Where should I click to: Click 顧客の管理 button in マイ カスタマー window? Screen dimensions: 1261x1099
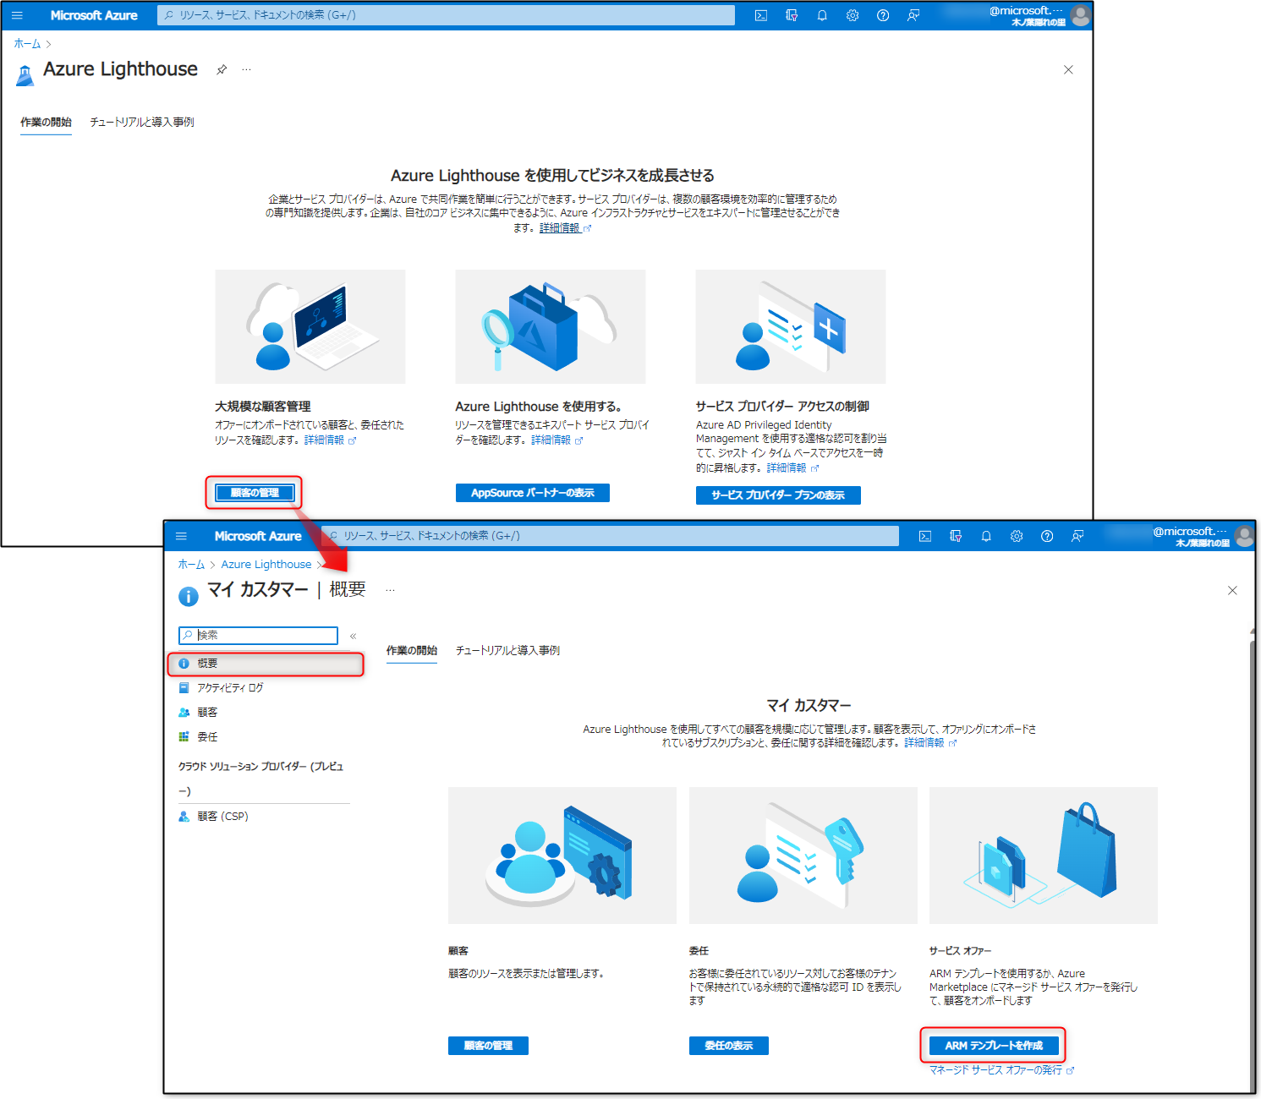488,1046
